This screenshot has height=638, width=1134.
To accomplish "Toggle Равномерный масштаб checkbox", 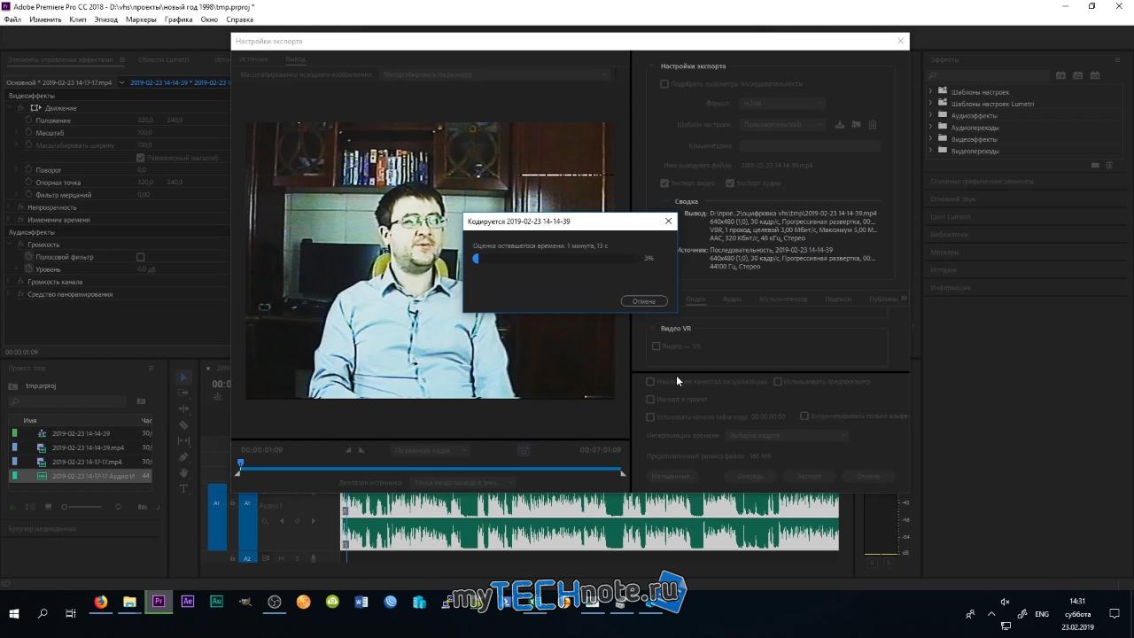I will tap(140, 158).
